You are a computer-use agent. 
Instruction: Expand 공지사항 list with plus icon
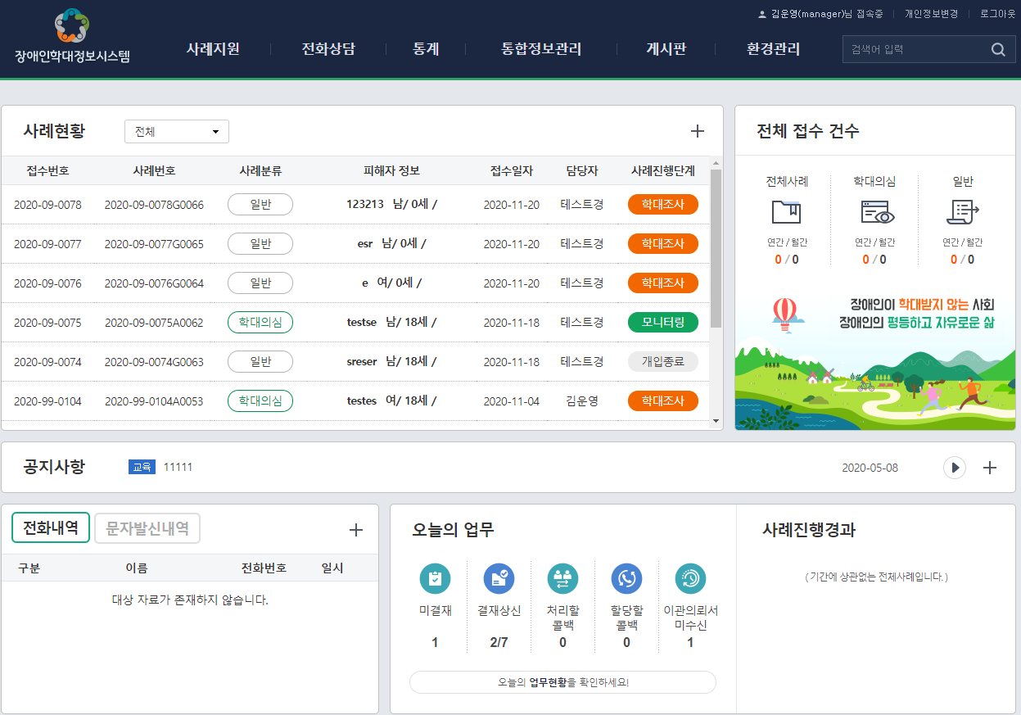click(x=989, y=468)
